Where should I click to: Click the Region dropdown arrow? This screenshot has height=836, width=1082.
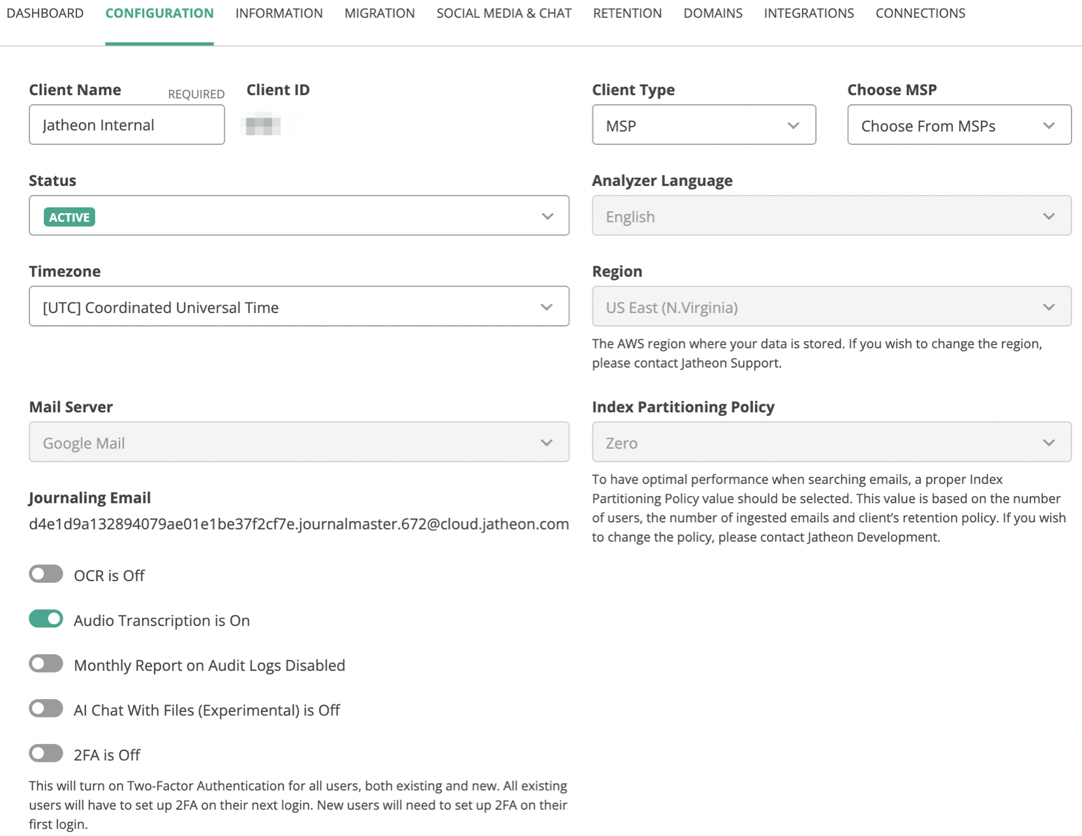click(x=1049, y=306)
